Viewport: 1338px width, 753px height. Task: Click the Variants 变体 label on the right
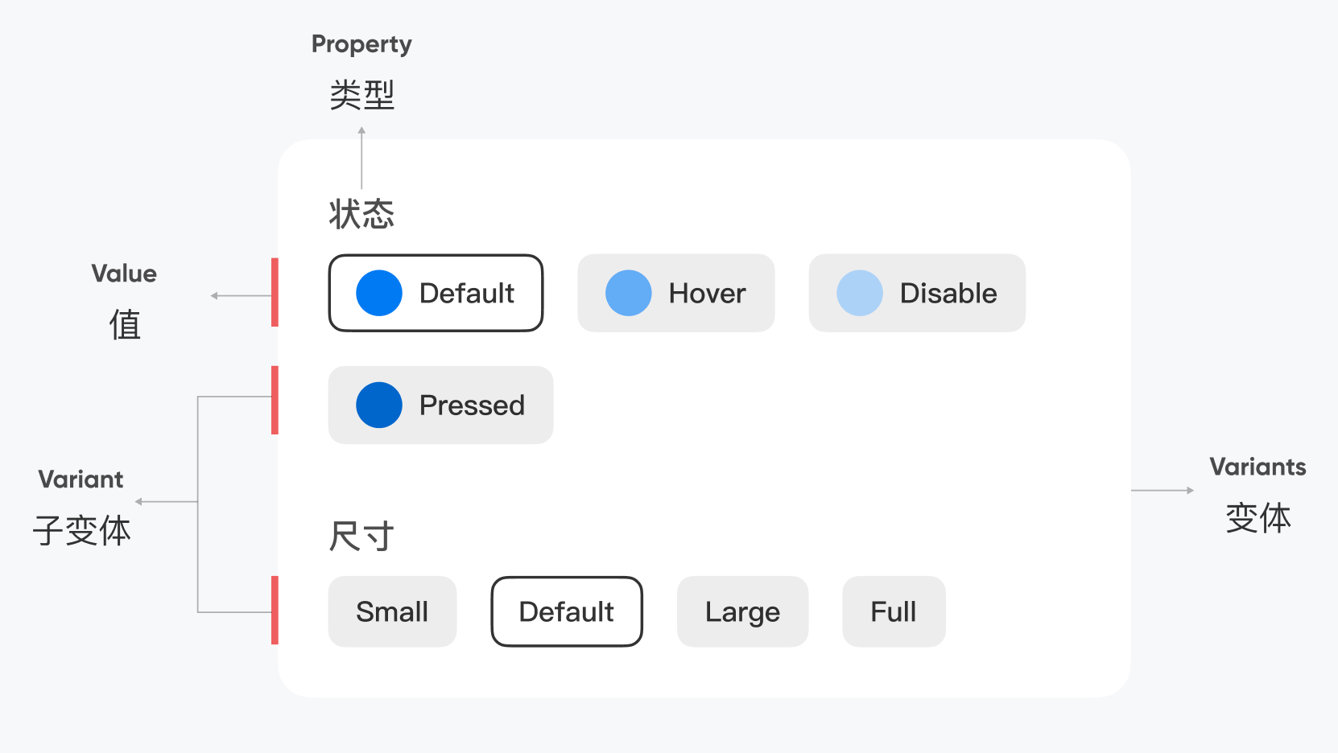tap(1257, 494)
